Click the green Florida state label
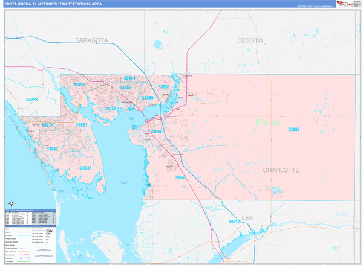 click(267, 123)
